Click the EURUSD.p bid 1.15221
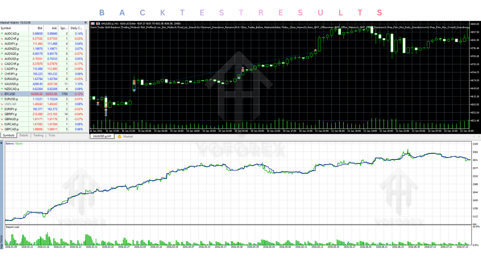This screenshot has height=270, width=481. click(x=38, y=99)
